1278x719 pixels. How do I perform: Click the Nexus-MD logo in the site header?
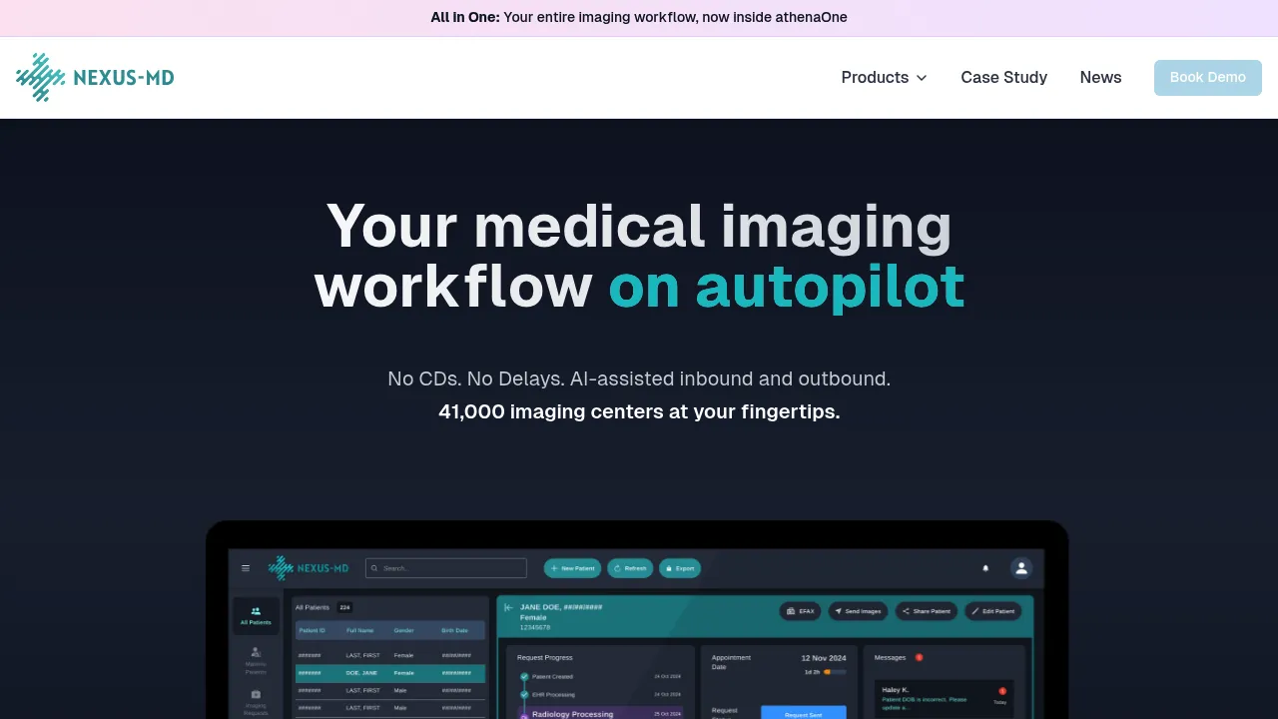[95, 78]
